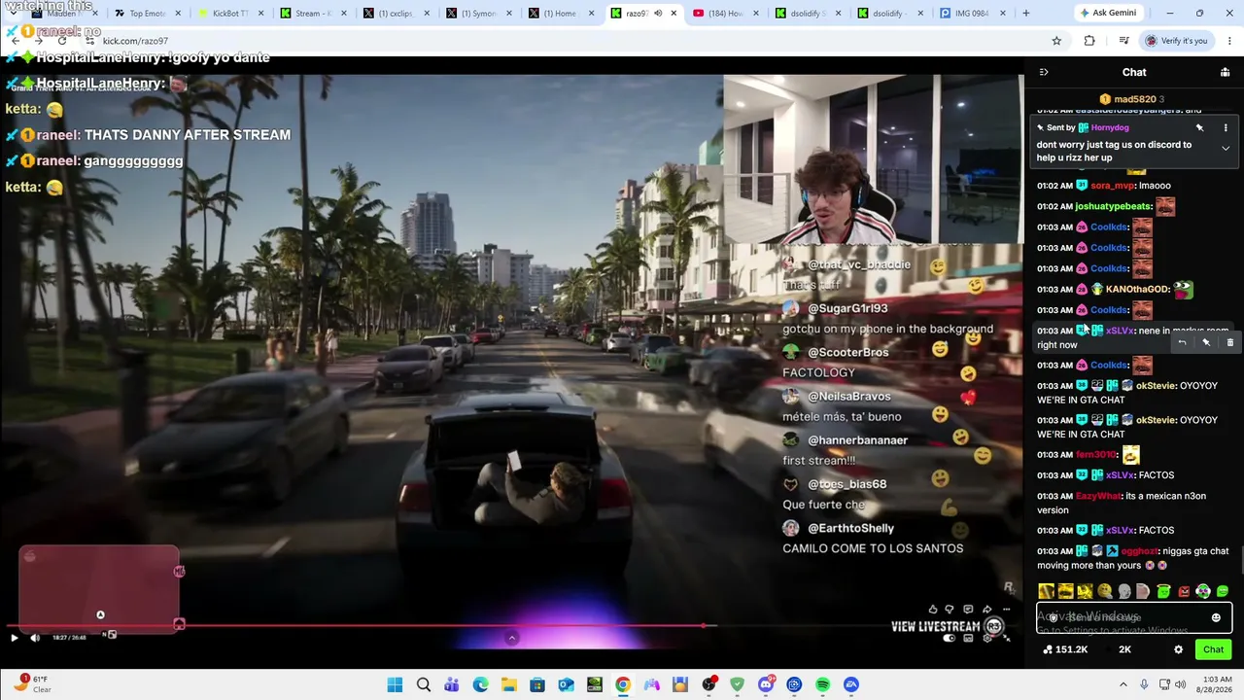The width and height of the screenshot is (1244, 700).
Task: Select the first quick emote in chat
Action: [1046, 591]
